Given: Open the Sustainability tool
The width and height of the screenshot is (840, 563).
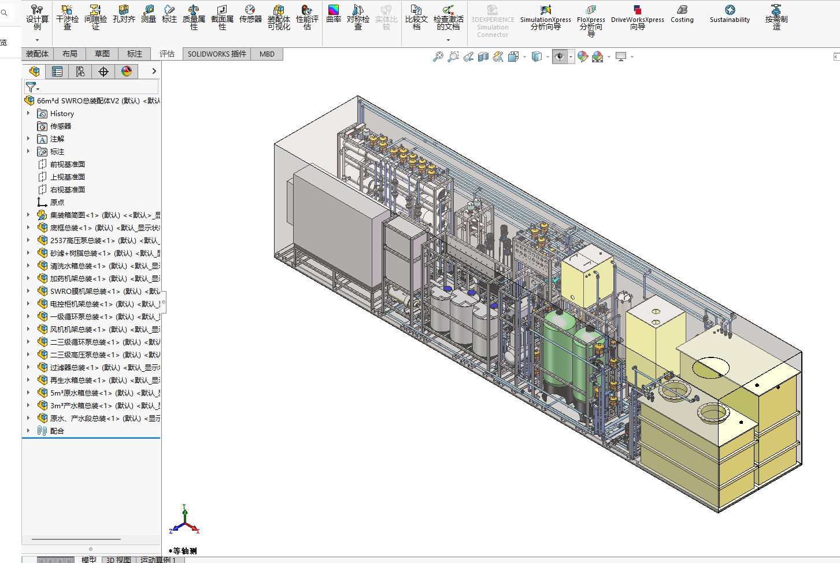Looking at the screenshot, I should point(730,14).
